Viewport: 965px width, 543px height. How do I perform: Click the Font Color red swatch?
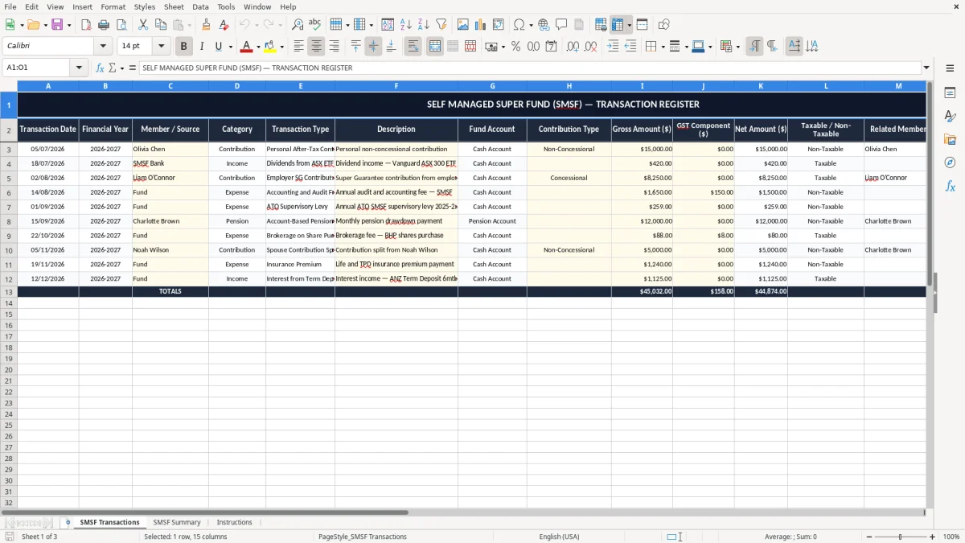(x=247, y=47)
